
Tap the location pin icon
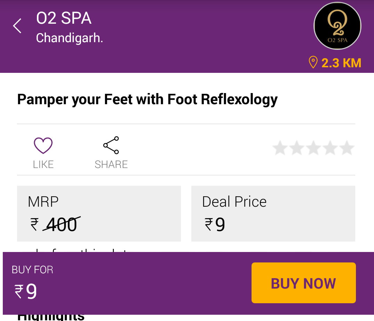click(313, 62)
